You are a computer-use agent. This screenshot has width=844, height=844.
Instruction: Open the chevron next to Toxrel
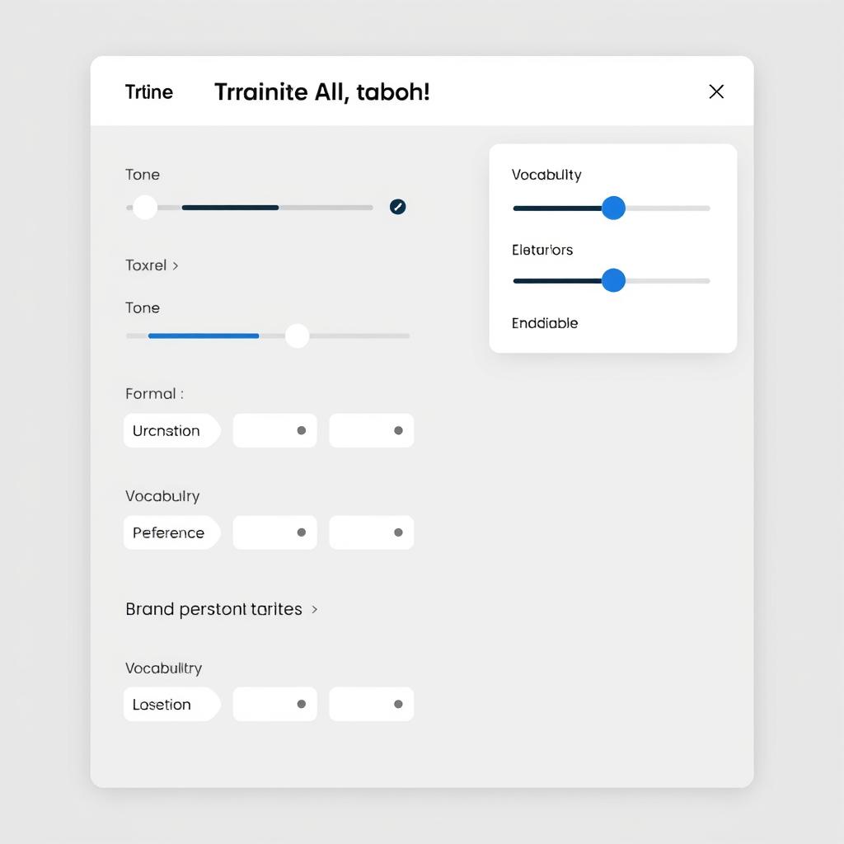(x=176, y=265)
